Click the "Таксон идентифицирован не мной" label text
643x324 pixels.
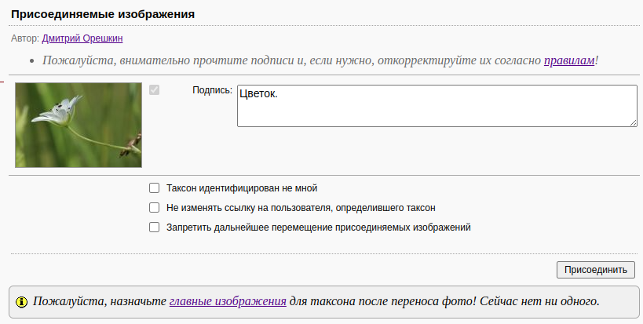[242, 188]
